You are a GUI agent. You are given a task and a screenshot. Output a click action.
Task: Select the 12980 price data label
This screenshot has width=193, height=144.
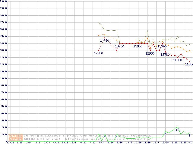point(98,53)
